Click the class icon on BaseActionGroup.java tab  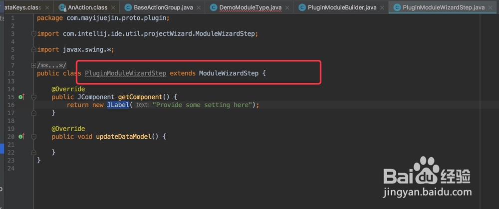128,7
